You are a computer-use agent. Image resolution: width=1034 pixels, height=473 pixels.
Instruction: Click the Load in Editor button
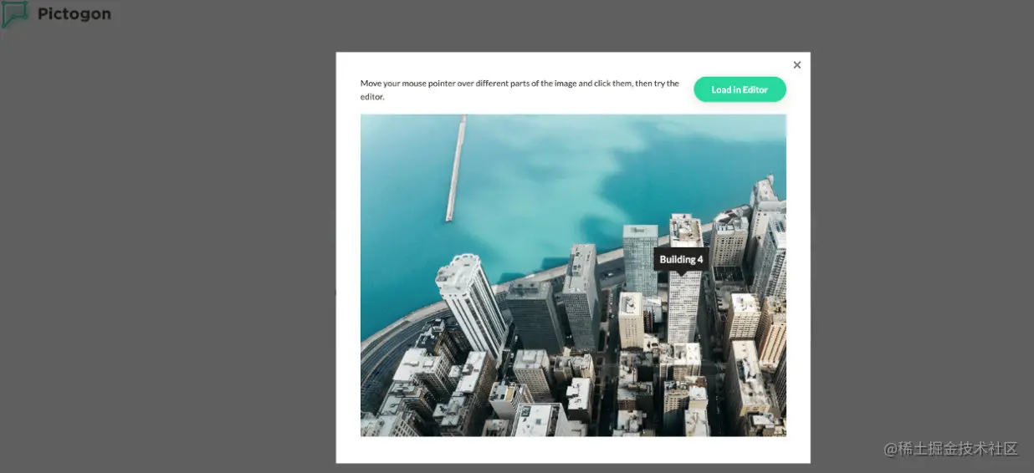click(740, 89)
